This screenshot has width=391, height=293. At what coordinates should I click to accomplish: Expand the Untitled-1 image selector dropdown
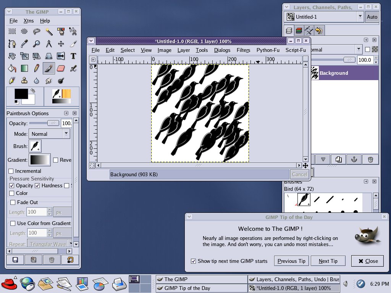point(360,17)
